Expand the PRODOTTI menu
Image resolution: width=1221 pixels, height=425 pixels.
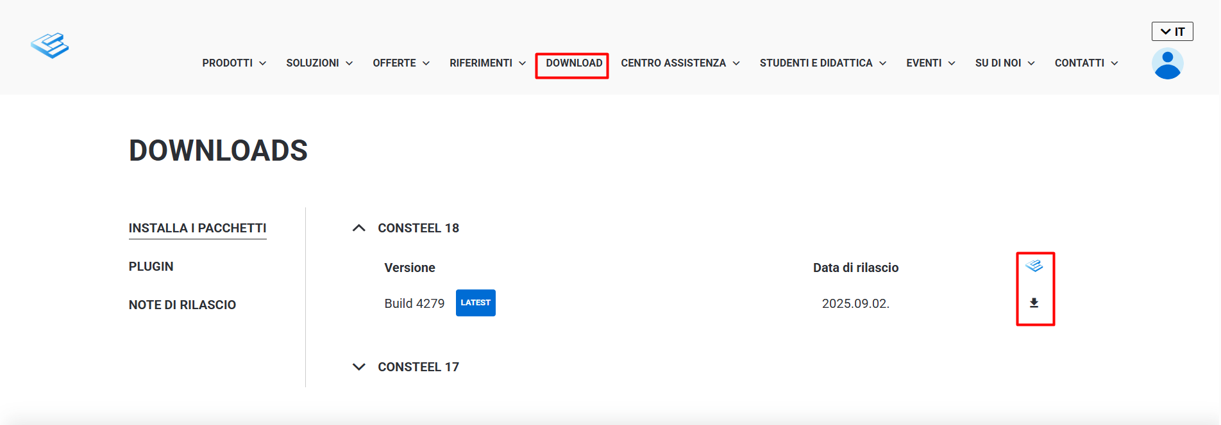(x=234, y=63)
